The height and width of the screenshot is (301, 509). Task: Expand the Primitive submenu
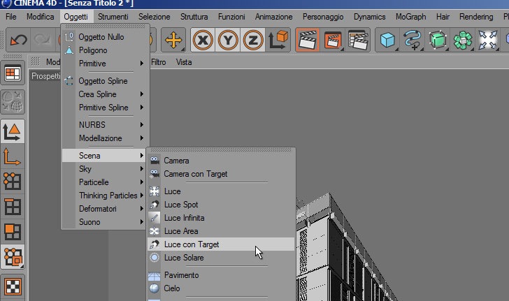click(105, 64)
